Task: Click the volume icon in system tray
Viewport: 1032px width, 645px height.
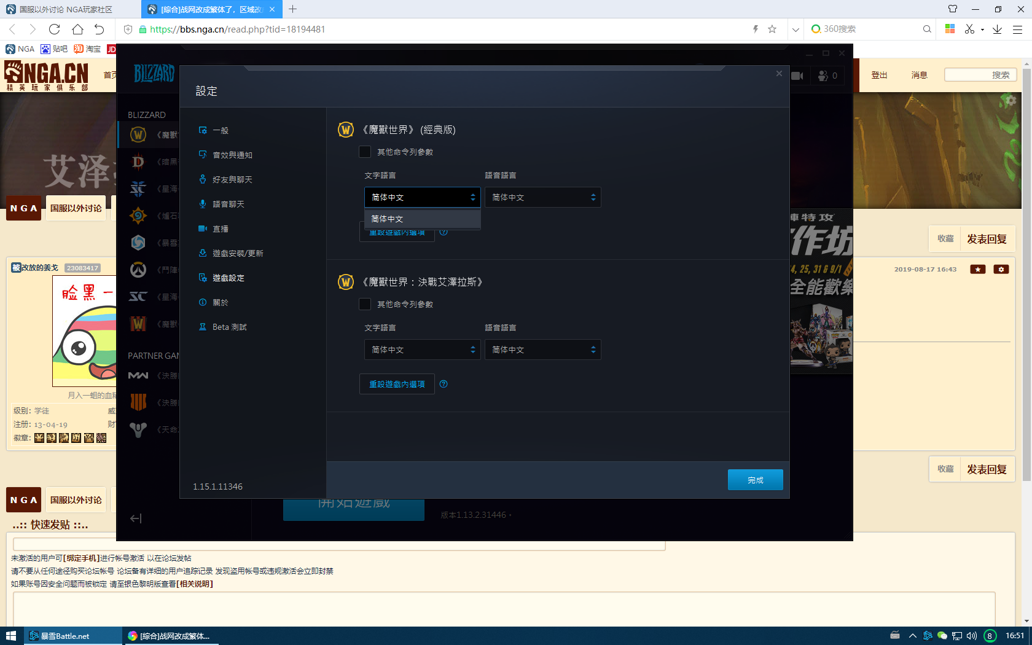Action: (972, 636)
